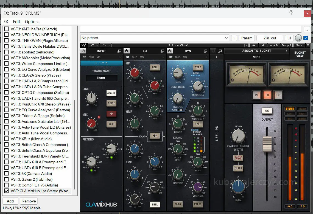Bypass the DYN section power icon
Viewport: 313px width, 214px height.
[x=170, y=51]
